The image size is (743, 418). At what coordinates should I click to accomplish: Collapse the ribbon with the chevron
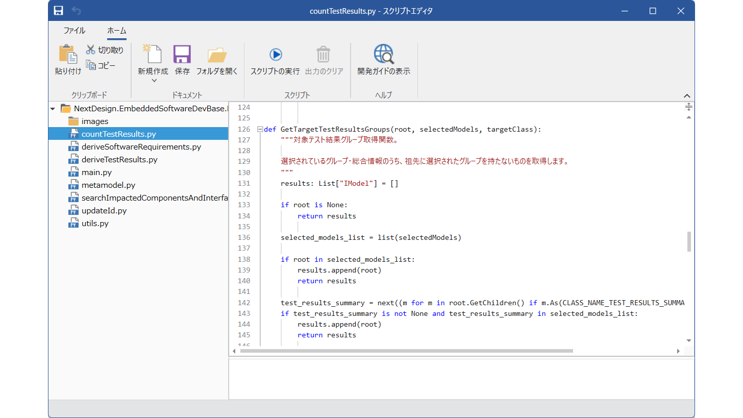click(x=686, y=96)
